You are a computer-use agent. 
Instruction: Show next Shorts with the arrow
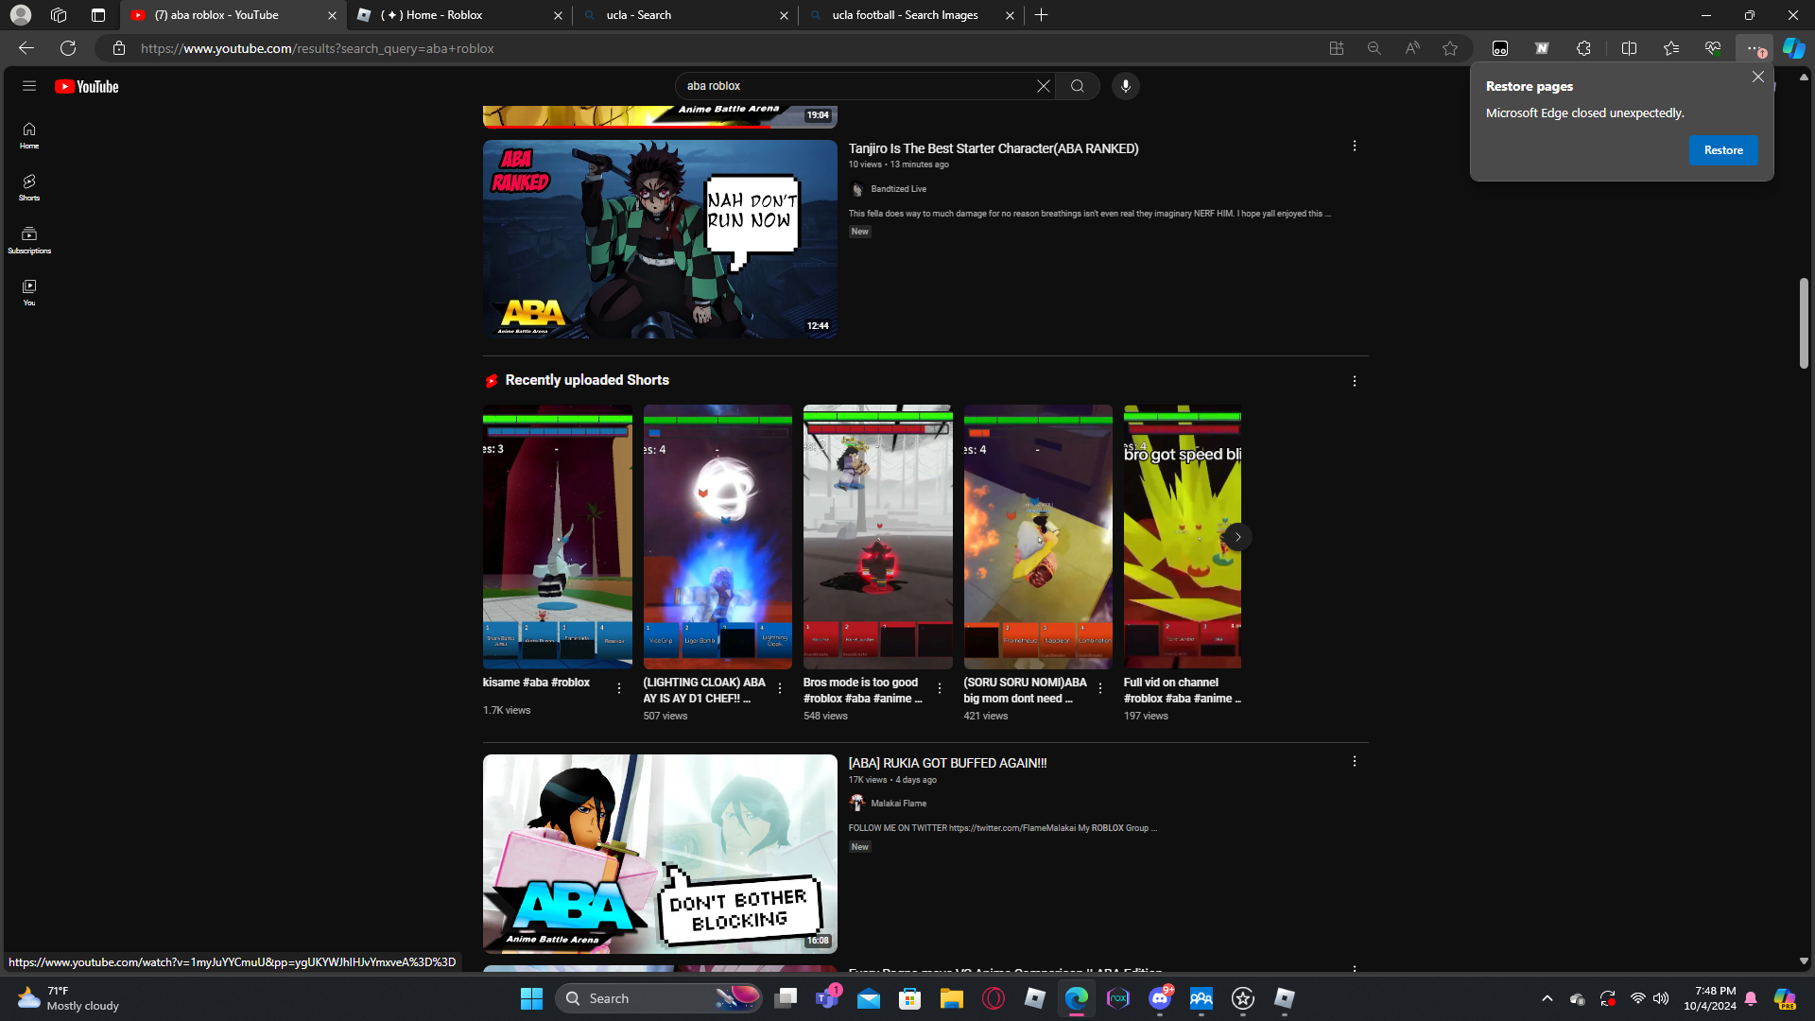click(x=1237, y=537)
